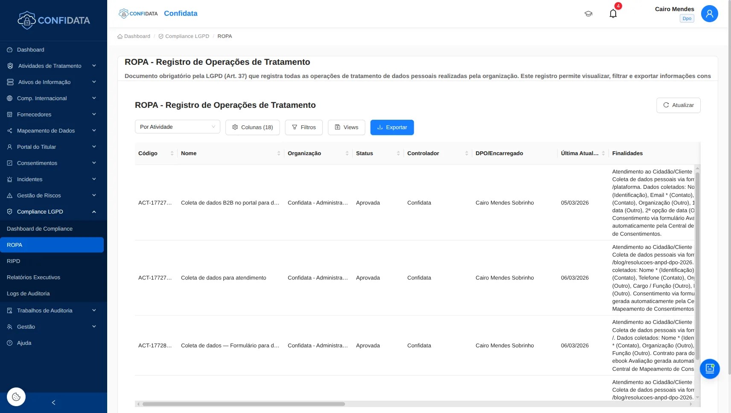This screenshot has width=731, height=413.
Task: Click the Confidata logo in the sidebar
Action: (x=53, y=20)
